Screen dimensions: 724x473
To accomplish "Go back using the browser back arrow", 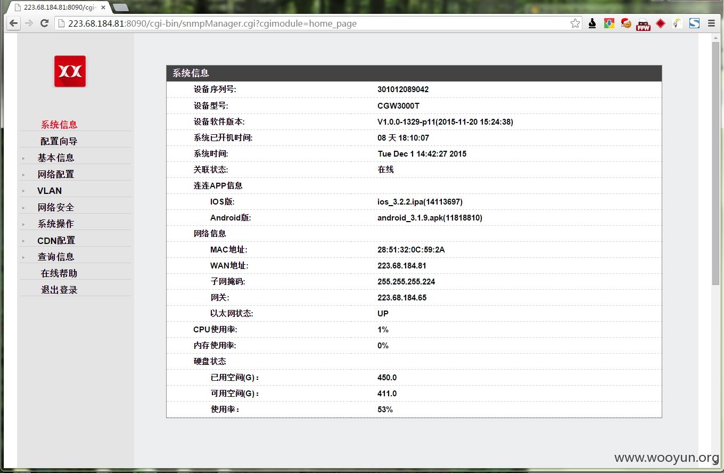I will pos(14,23).
